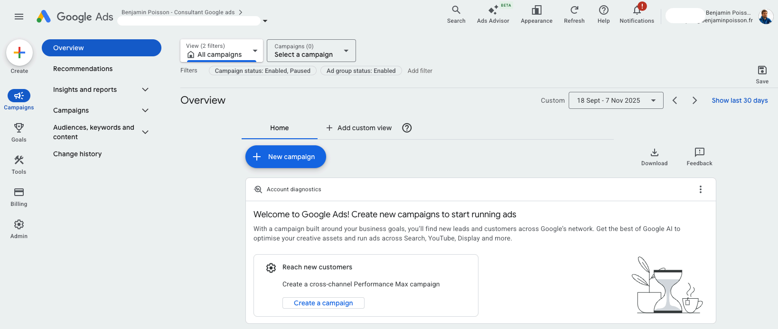The height and width of the screenshot is (329, 778).
Task: Expand the account breadcrumb chevron
Action: pos(241,12)
